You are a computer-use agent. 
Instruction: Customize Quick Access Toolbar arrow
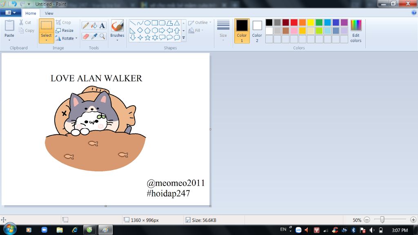pyautogui.click(x=29, y=4)
